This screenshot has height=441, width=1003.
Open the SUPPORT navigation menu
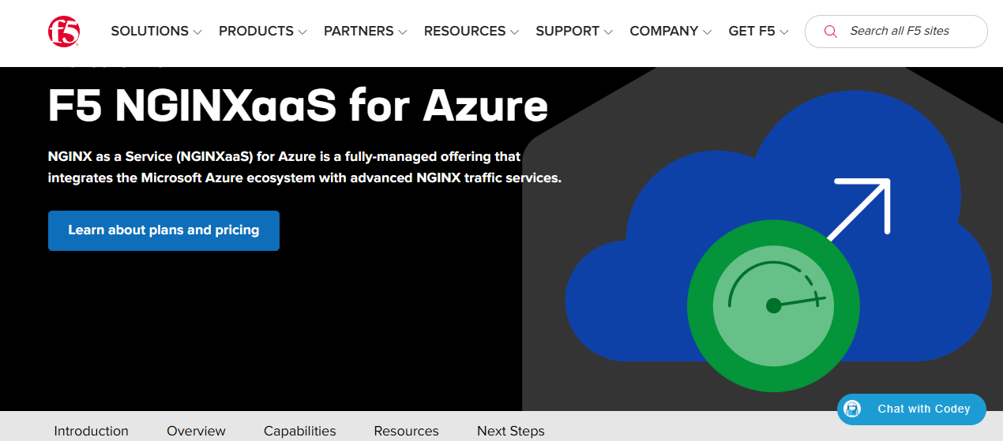point(573,32)
